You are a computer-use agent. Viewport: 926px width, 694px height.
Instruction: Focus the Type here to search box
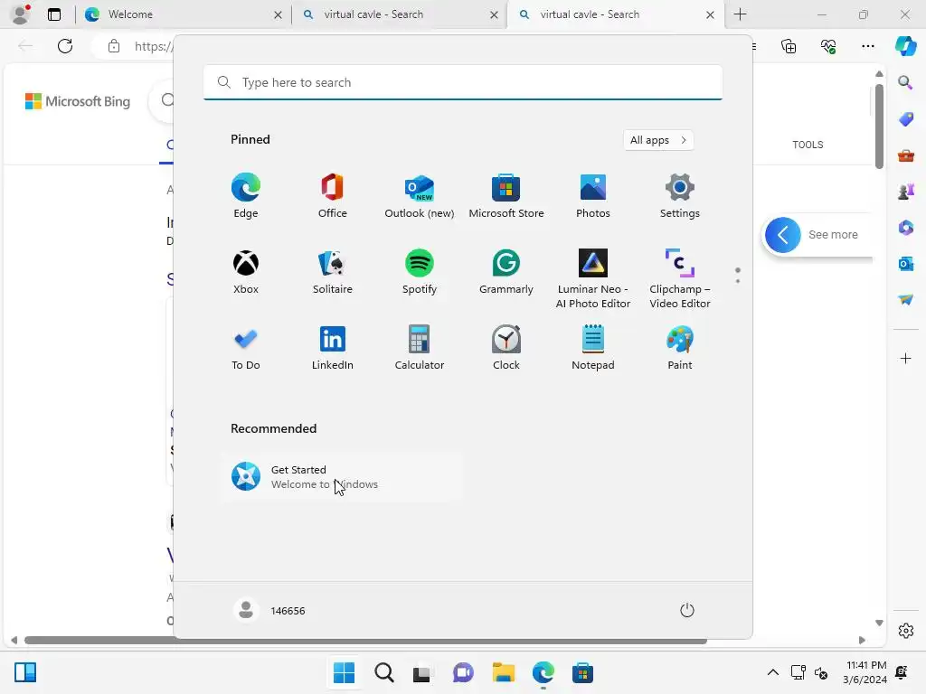[463, 82]
